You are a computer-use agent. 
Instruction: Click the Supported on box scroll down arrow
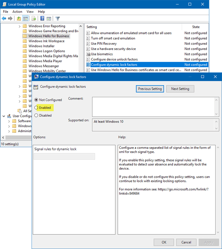pos(216,129)
